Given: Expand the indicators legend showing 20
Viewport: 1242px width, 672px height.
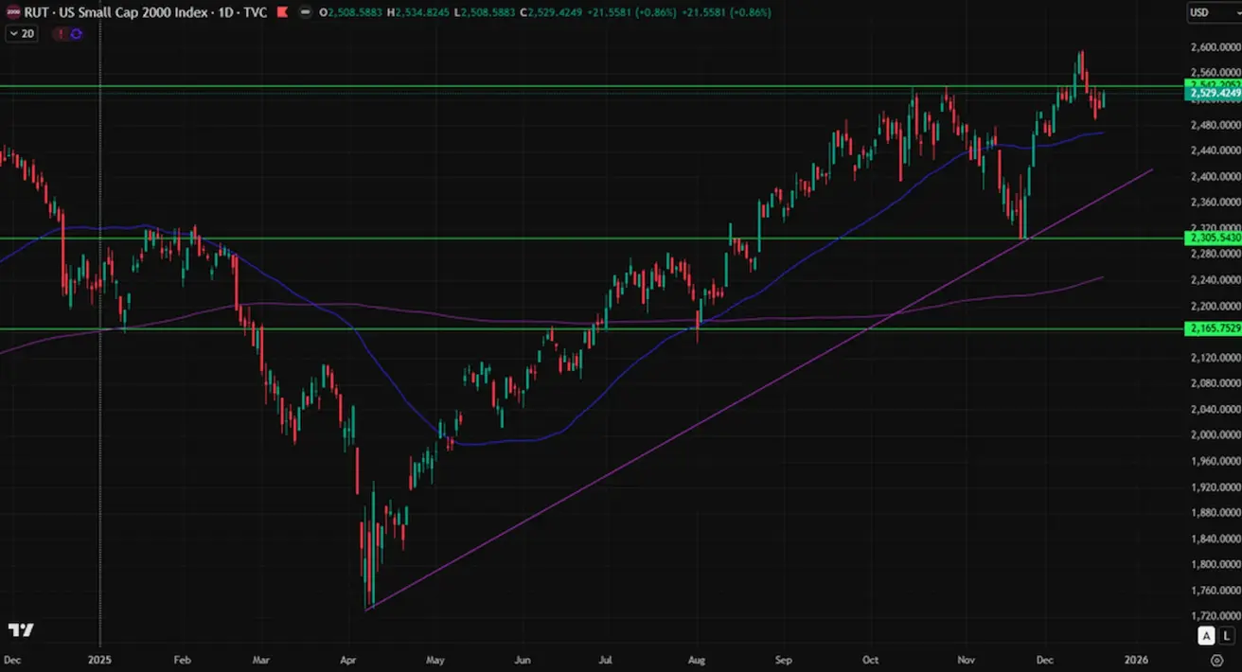Looking at the screenshot, I should click(21, 33).
